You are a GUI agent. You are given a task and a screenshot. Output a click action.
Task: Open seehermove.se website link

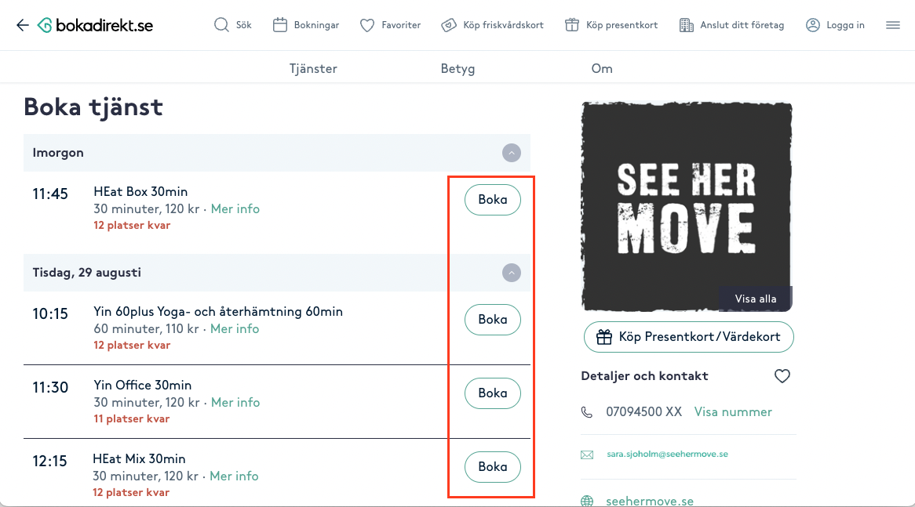[650, 502]
